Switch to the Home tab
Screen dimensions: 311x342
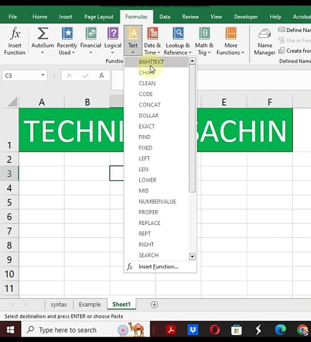[x=40, y=17]
